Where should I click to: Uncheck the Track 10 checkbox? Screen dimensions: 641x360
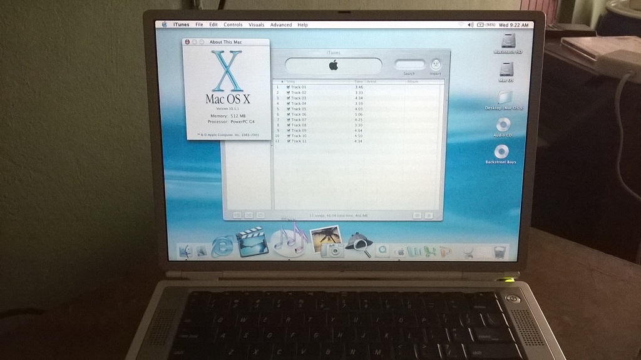pos(288,136)
